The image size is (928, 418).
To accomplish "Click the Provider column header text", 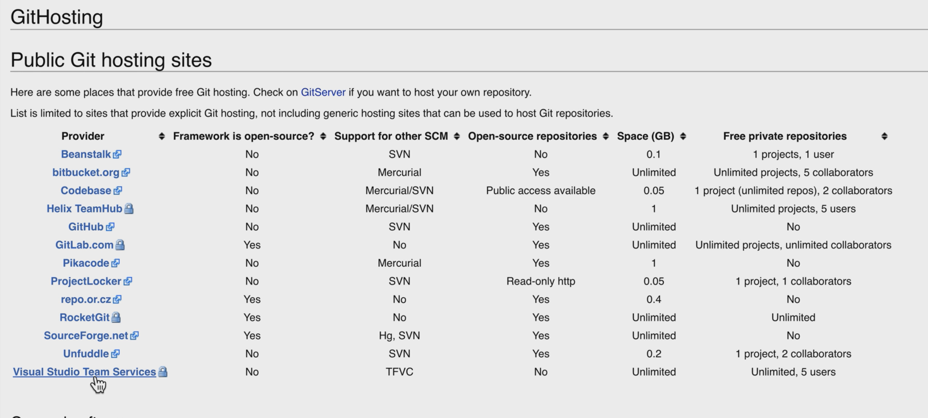I will [83, 136].
